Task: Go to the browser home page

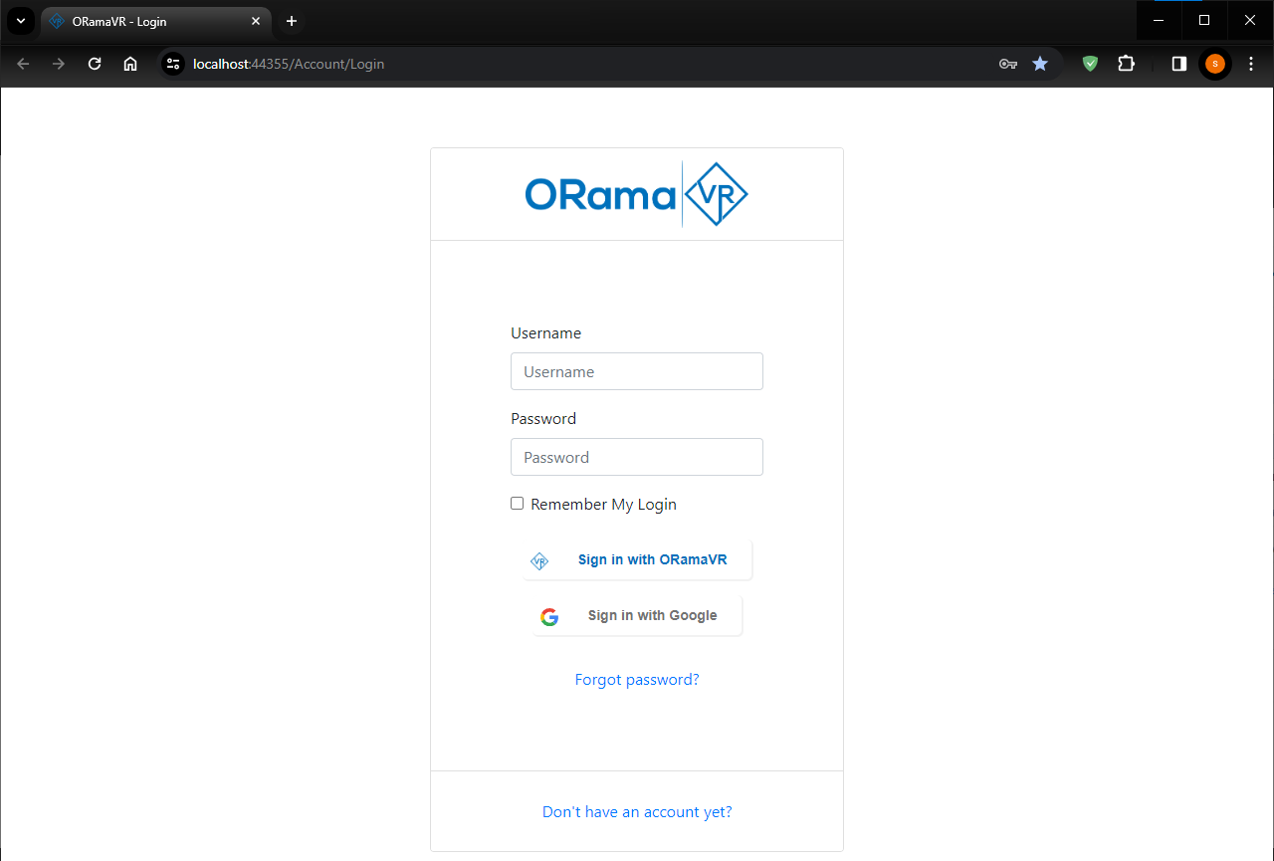Action: click(130, 64)
